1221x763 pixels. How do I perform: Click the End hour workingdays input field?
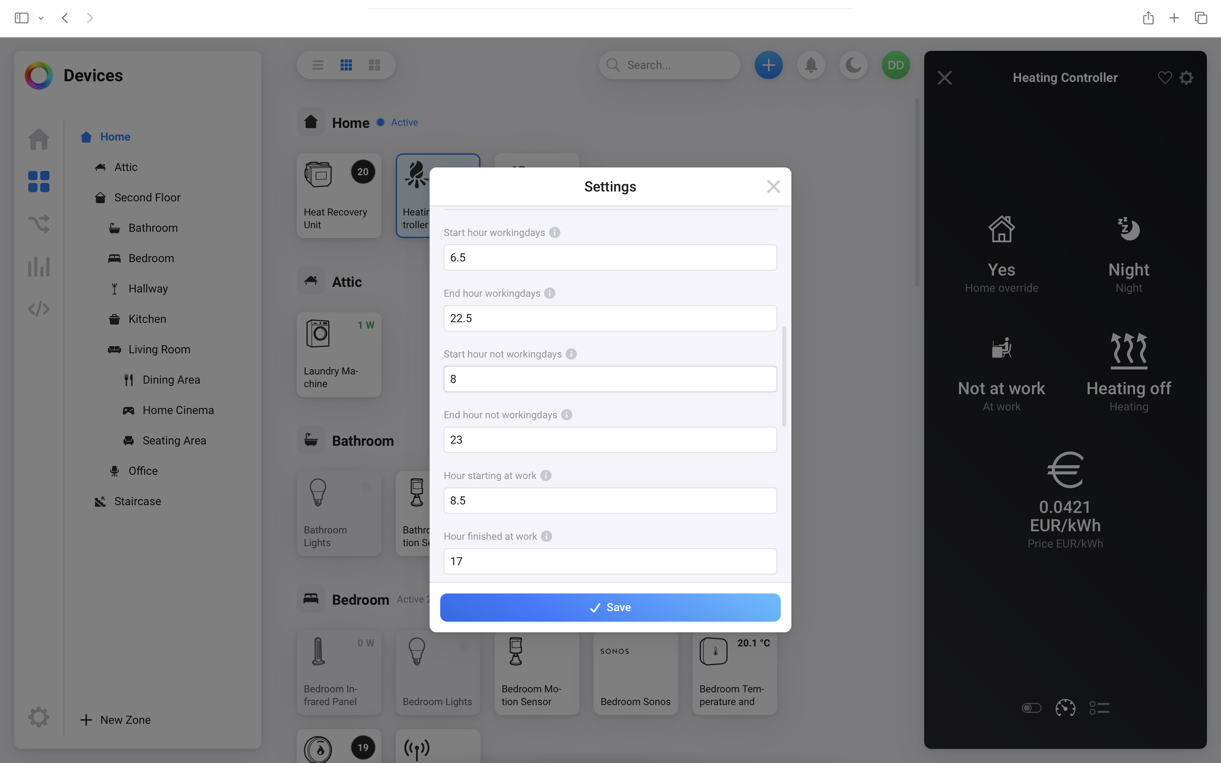point(610,318)
